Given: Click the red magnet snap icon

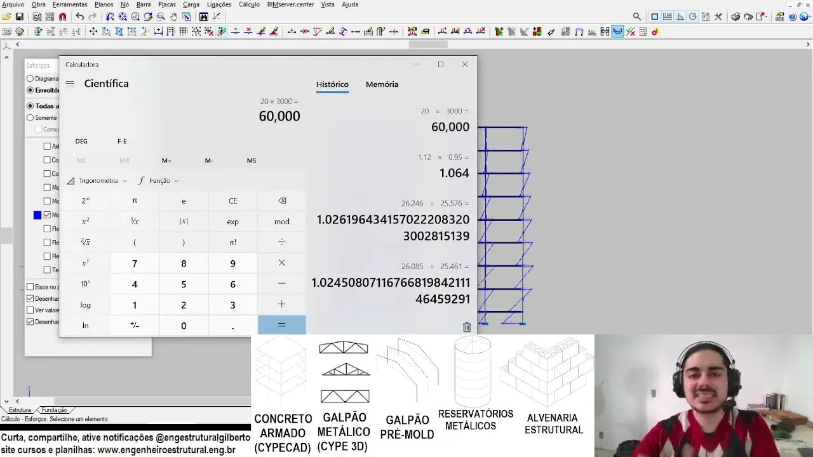Looking at the screenshot, I should (62, 17).
